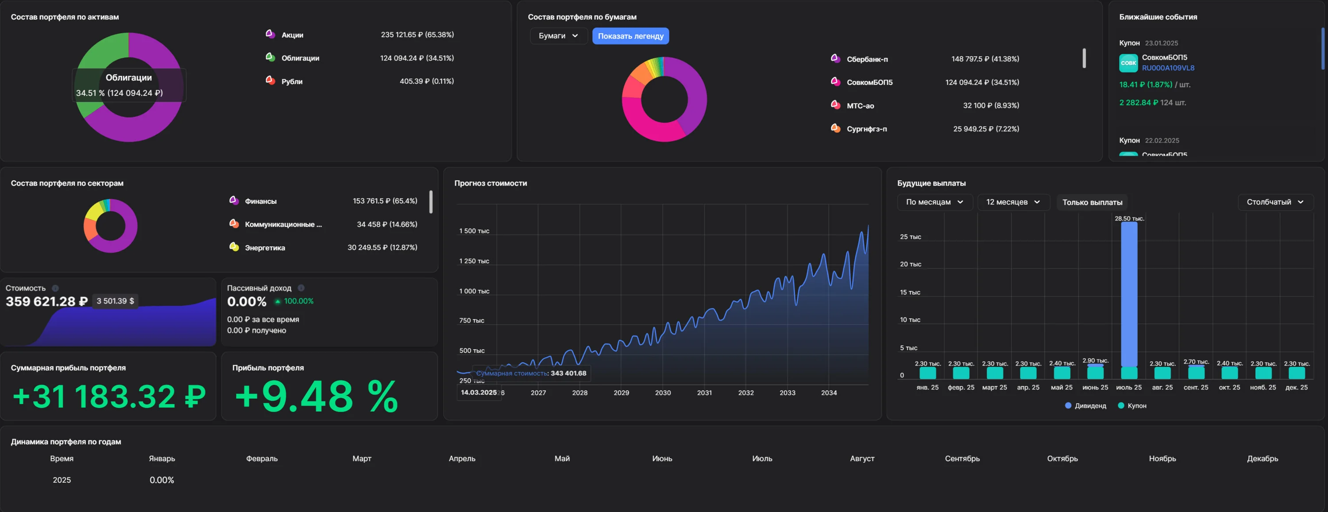Click the Акции legend color icon

click(x=270, y=34)
